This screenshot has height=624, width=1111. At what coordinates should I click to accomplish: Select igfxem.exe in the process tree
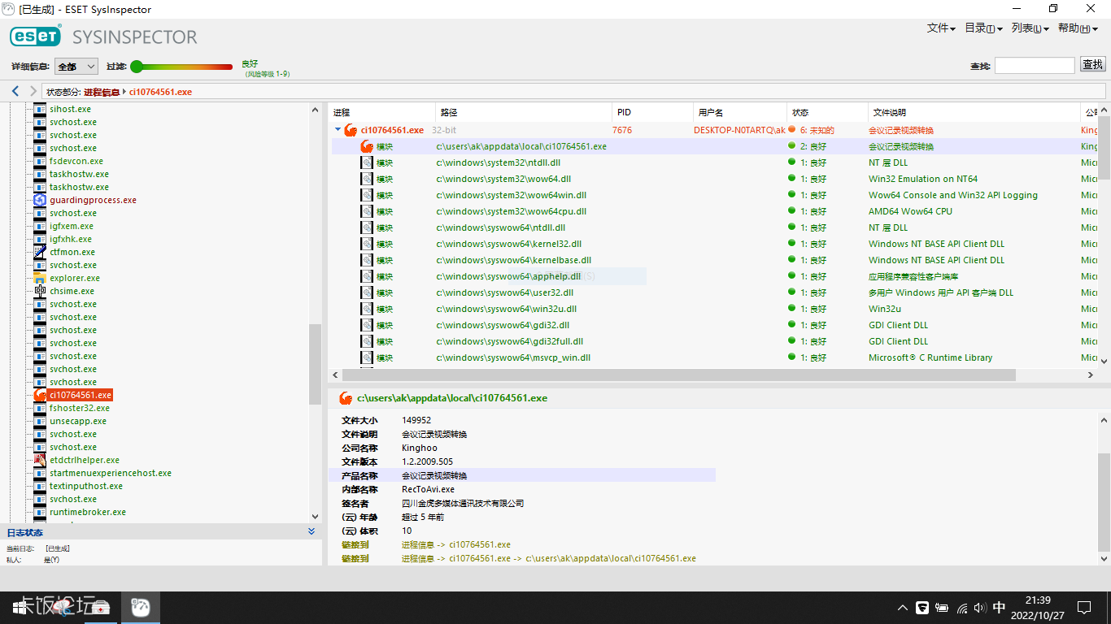[x=71, y=226]
